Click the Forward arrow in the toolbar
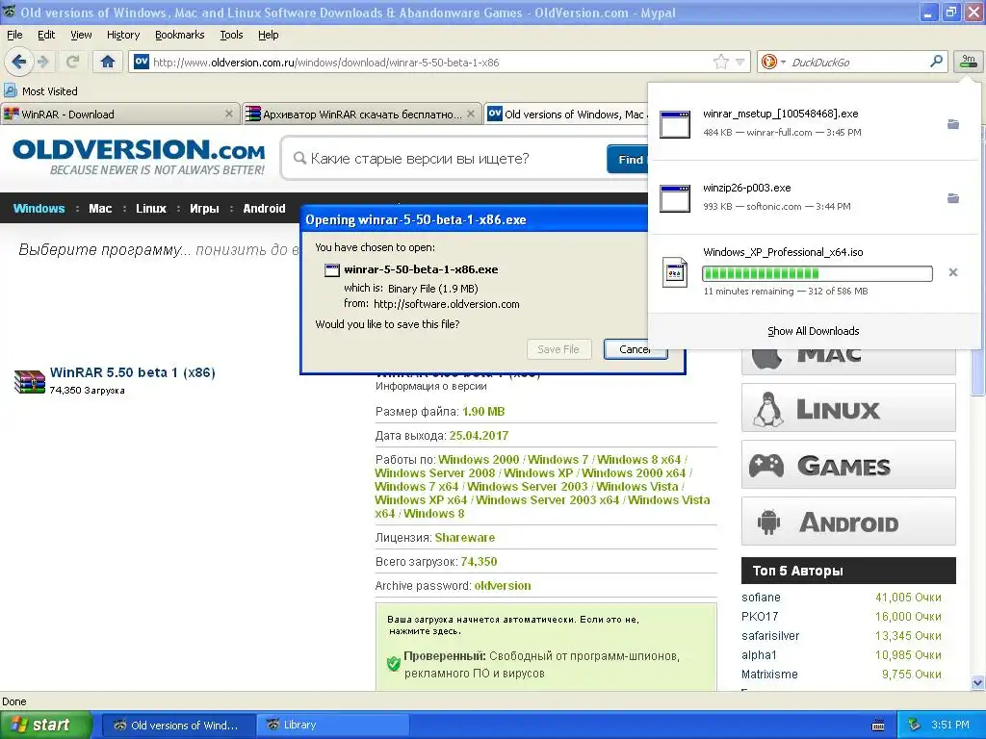 point(43,62)
